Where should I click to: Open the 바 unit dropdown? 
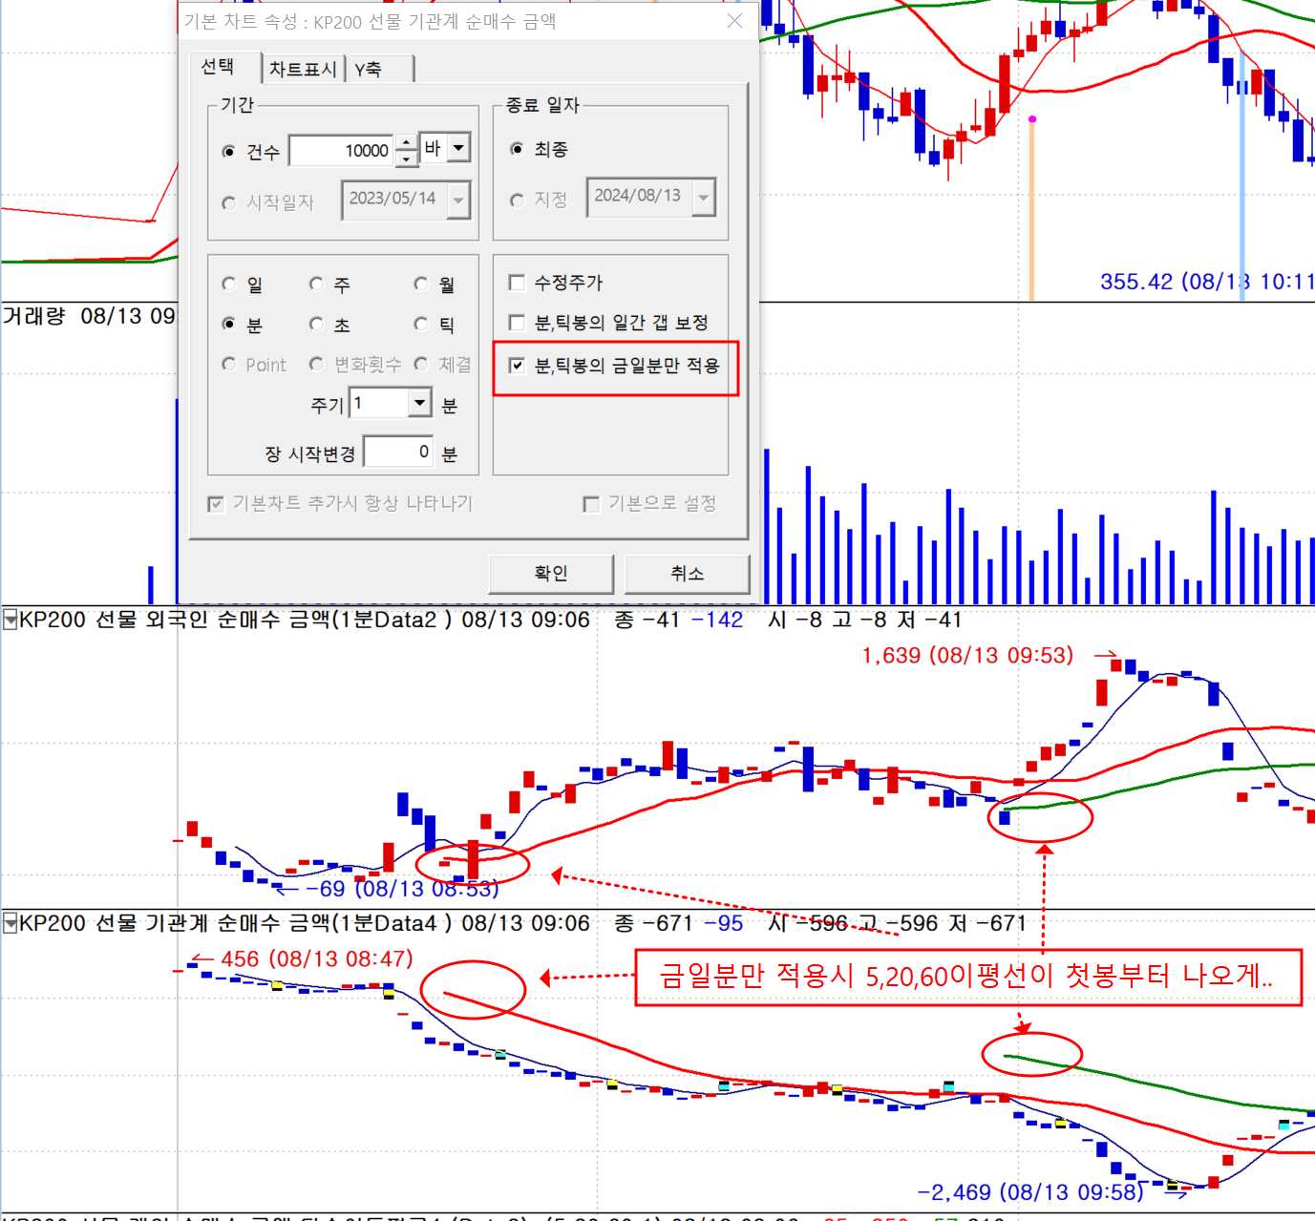458,148
